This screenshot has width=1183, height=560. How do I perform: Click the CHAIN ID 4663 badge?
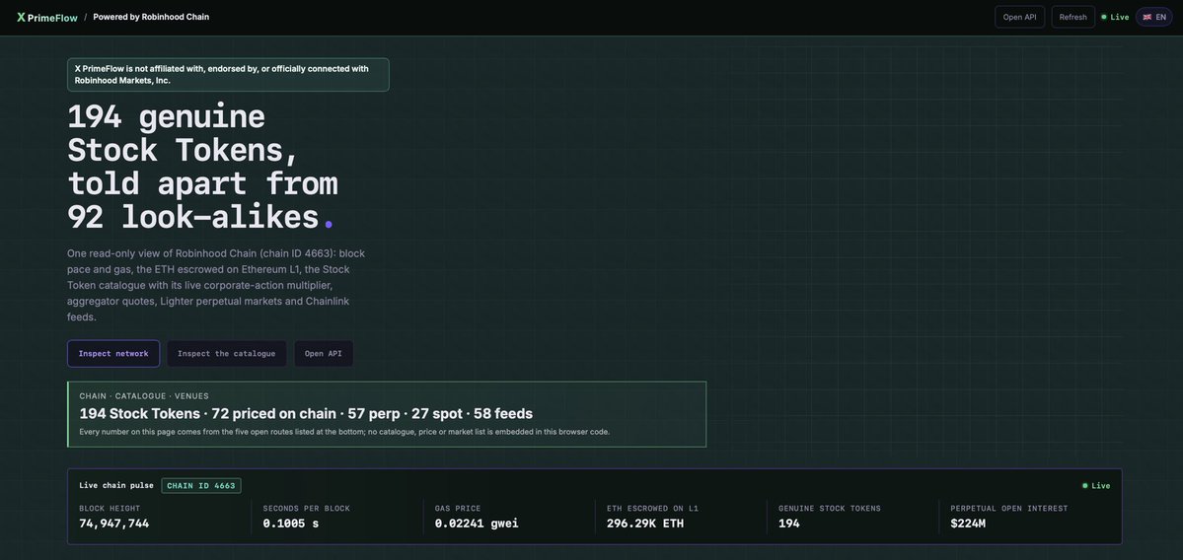[x=201, y=485]
